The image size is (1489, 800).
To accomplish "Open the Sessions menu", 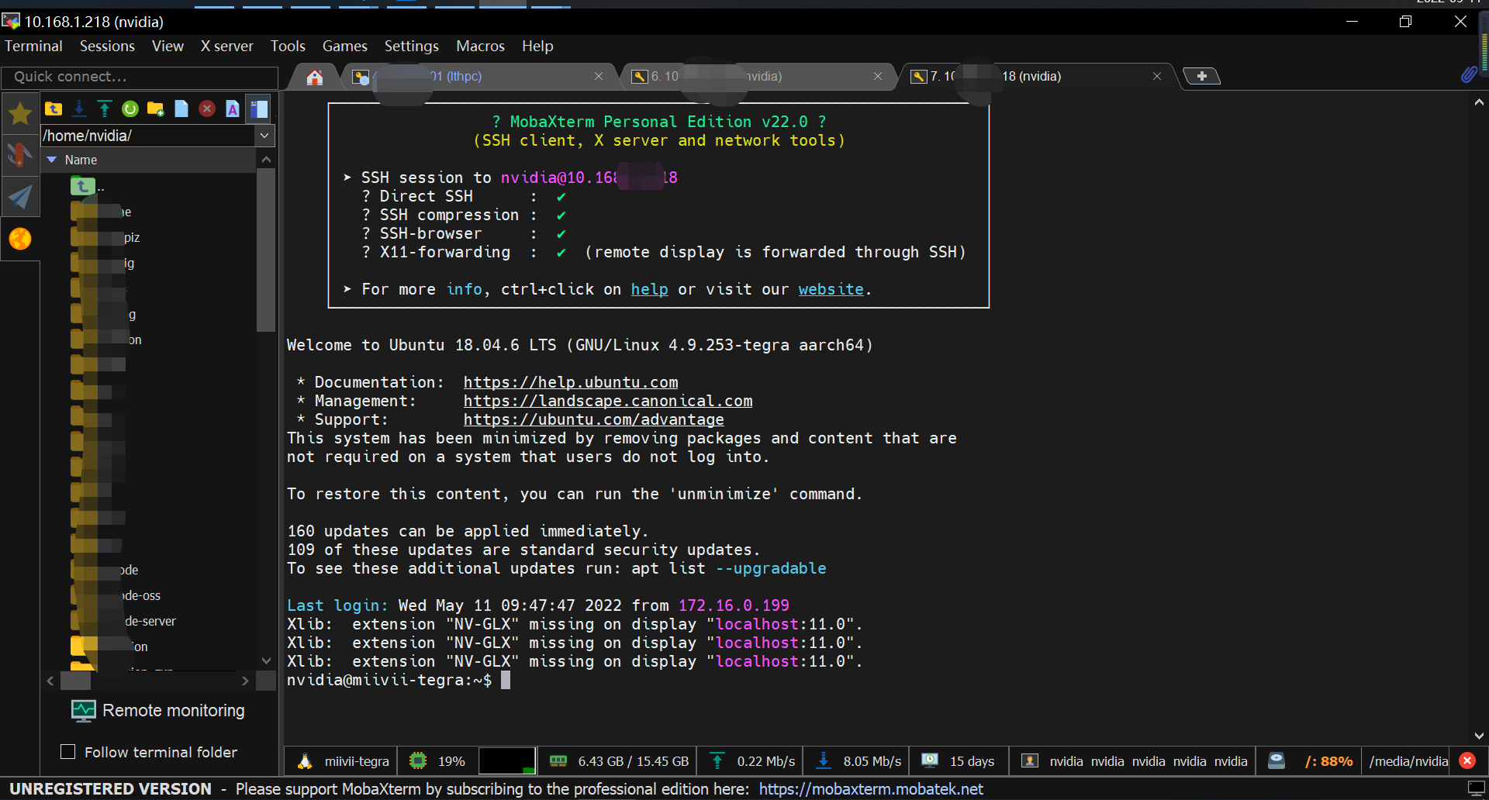I will [x=107, y=47].
